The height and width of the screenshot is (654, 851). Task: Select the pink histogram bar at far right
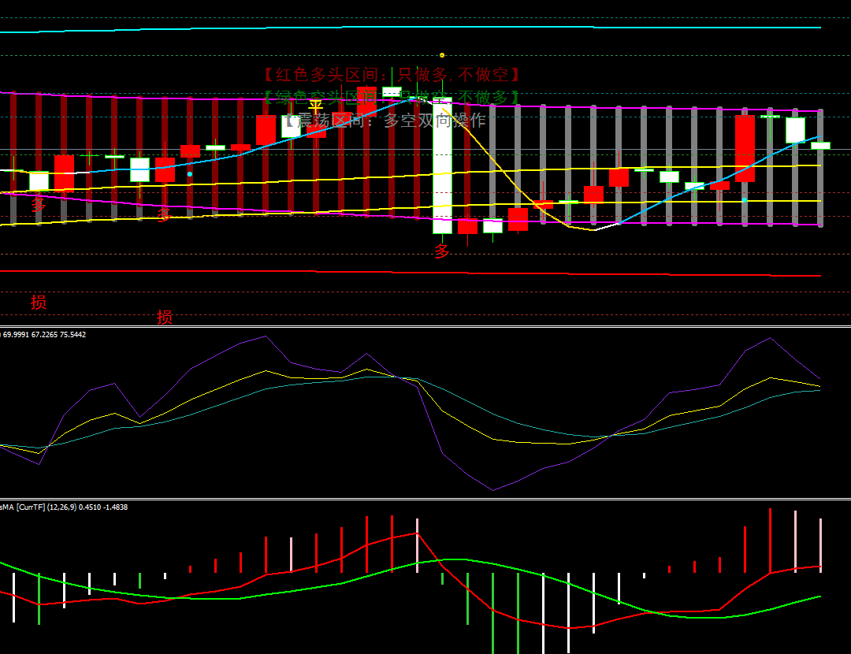click(820, 544)
